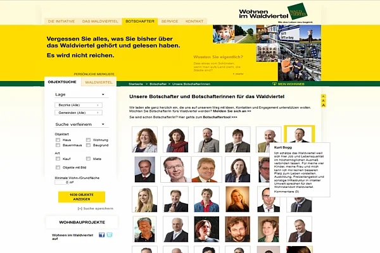Click plus icon beside Suche speichern
Screen dimensions: 380x253
(x=80, y=208)
